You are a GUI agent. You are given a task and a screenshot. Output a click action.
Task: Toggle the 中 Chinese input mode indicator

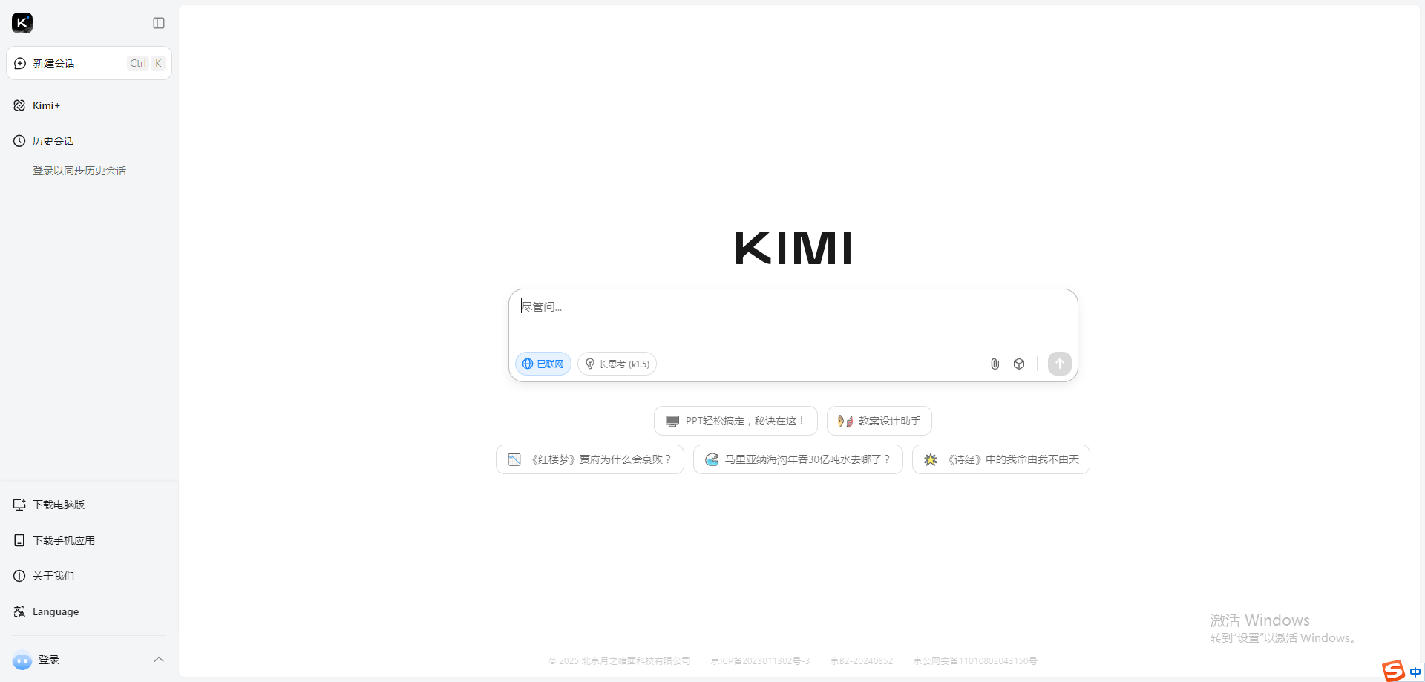click(x=1415, y=672)
